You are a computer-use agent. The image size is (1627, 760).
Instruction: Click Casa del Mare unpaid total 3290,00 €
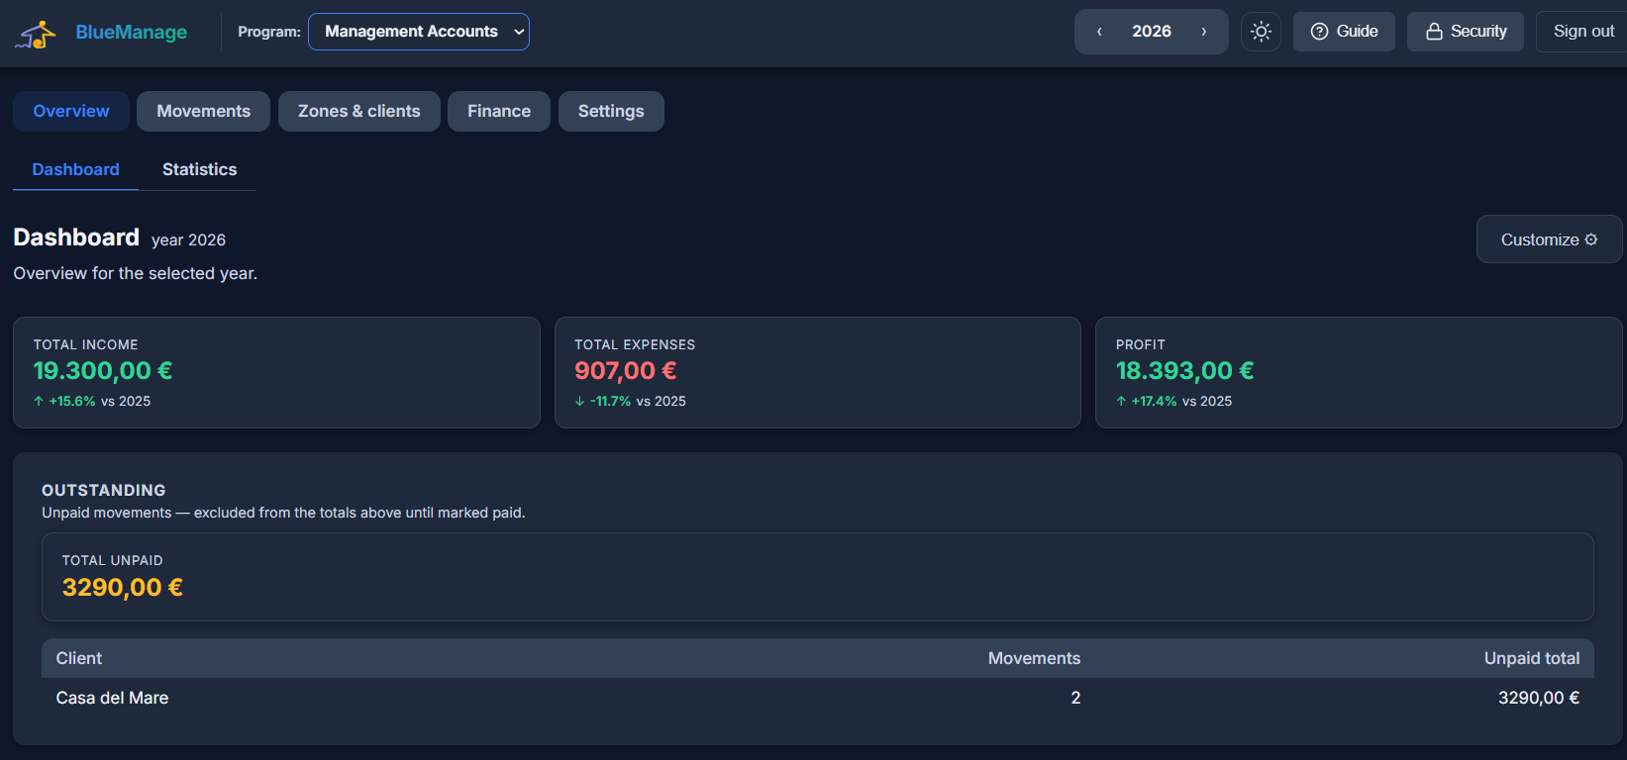[x=1539, y=698]
